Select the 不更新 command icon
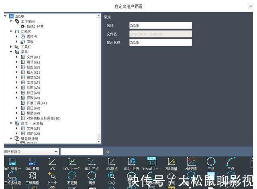Screen dimensions: 257x189 [x=72, y=176]
